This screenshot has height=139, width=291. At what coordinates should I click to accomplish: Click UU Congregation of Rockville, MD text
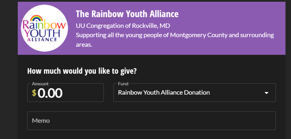click(x=123, y=26)
